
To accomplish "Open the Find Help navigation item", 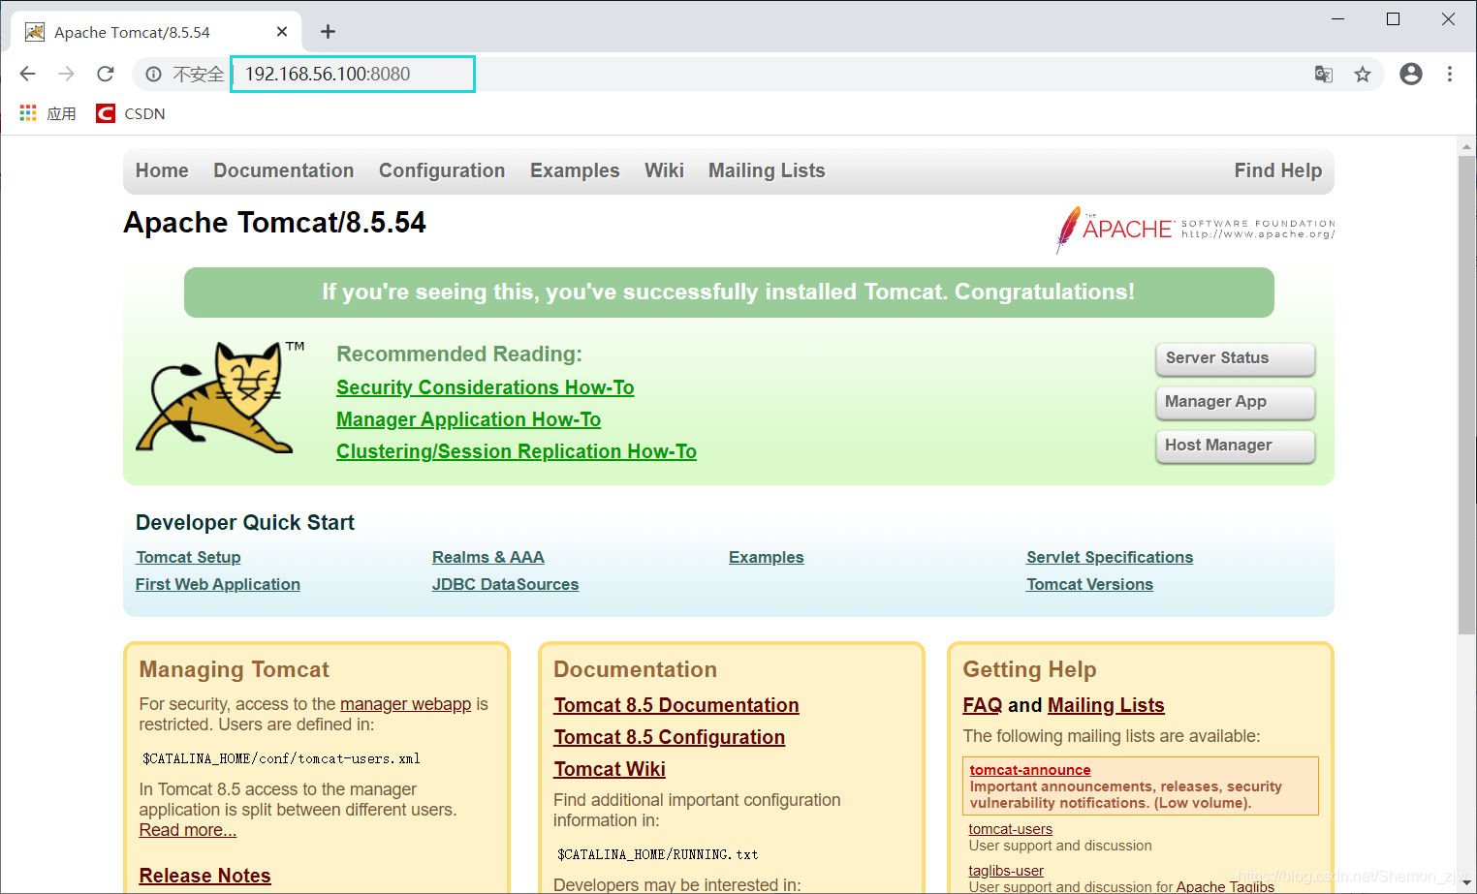I will coord(1278,170).
